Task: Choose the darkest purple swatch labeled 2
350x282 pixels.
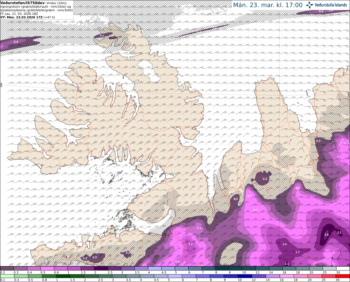Action: pyautogui.click(x=101, y=269)
